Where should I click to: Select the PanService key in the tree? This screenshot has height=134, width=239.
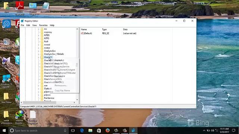click(49, 98)
